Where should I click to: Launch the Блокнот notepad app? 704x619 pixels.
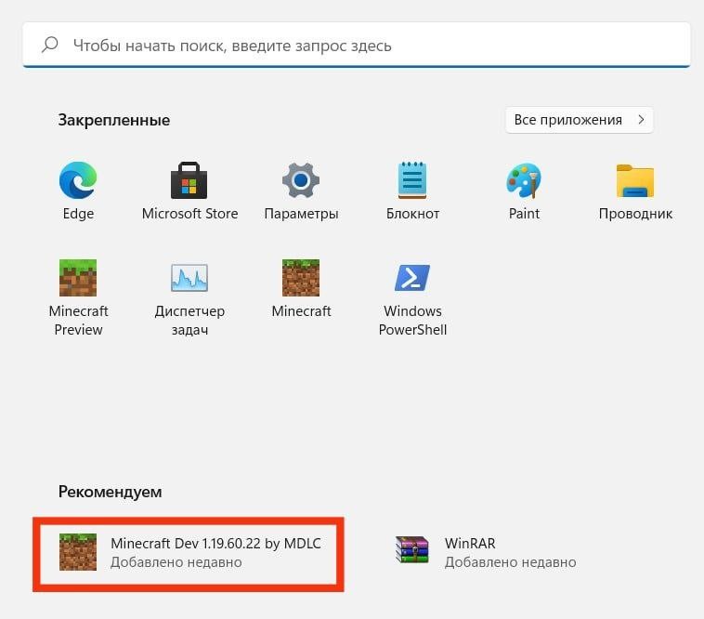(412, 181)
